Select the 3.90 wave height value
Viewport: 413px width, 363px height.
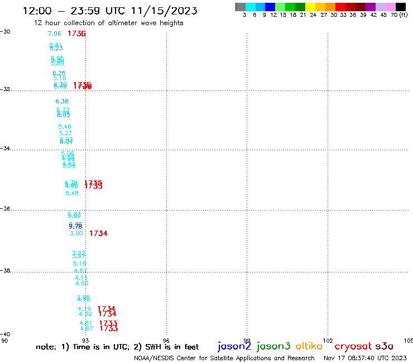(76, 233)
